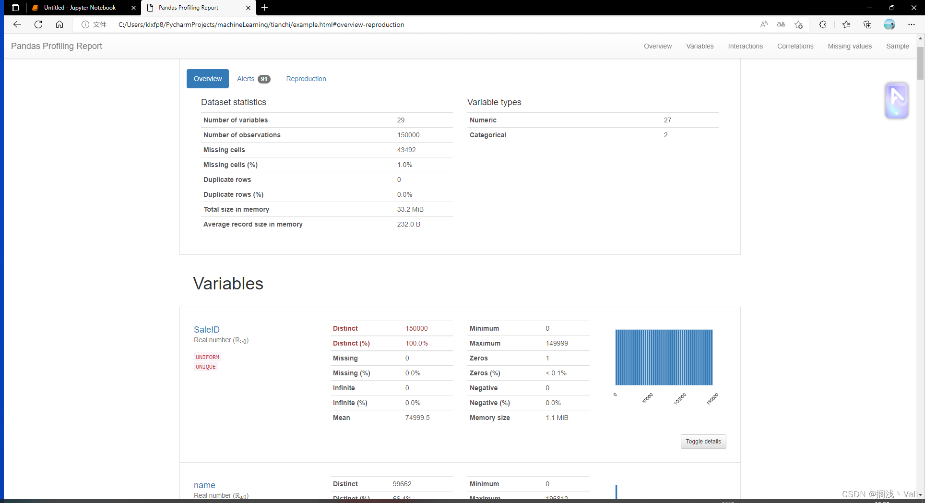Go to Variables in navigation bar
This screenshot has height=503, width=925.
tap(700, 46)
